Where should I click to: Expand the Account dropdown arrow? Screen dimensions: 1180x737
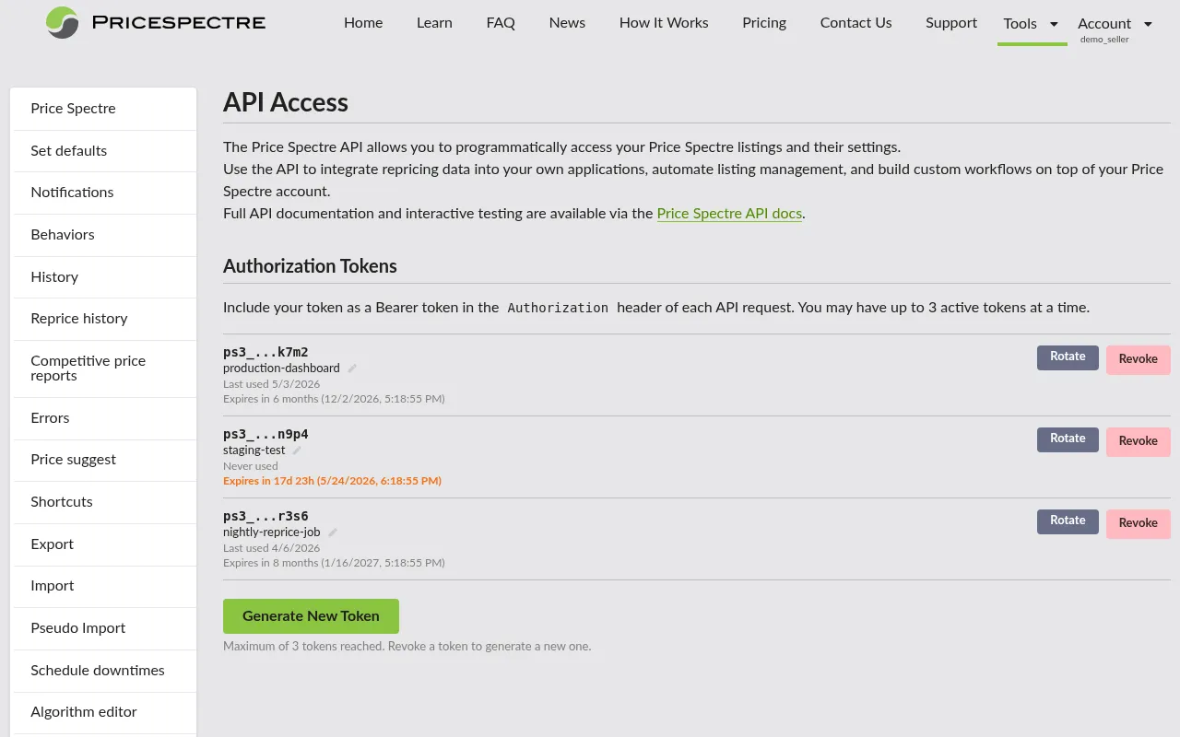pos(1148,24)
